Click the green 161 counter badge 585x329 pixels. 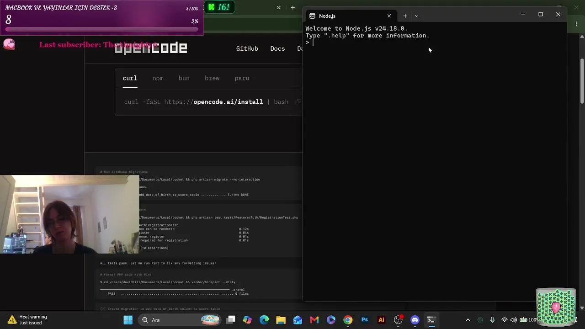220,7
